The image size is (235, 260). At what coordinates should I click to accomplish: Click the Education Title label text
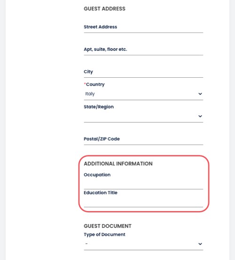click(x=101, y=193)
